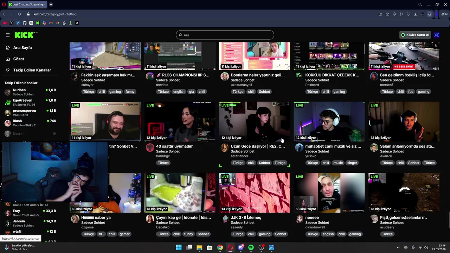Viewport: 450px width, 253px height.
Task: Open followed channel EgeArseven
Action: coord(30,102)
